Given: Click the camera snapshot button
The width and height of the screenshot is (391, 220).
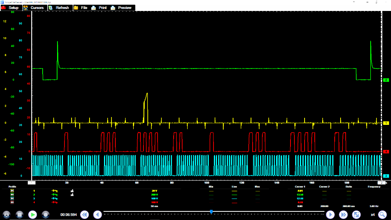Looking at the screenshot, I should click(7, 215).
